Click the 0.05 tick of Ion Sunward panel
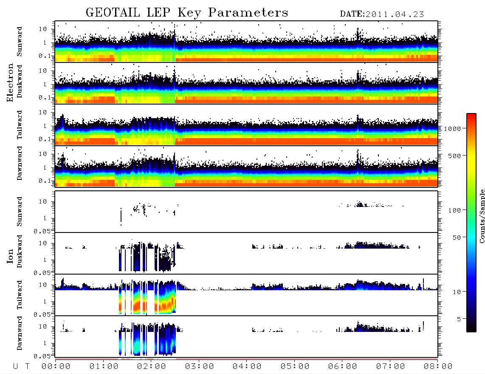Screen dimensions: 485x374 (42, 231)
